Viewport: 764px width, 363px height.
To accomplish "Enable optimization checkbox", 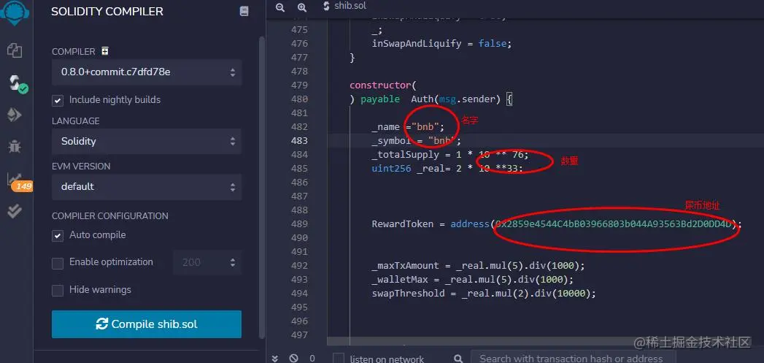I will pos(58,264).
